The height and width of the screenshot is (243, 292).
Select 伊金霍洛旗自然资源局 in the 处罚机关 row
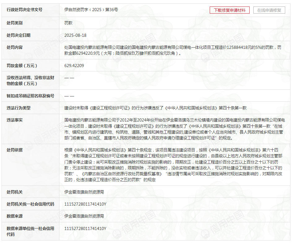[x=84, y=192]
